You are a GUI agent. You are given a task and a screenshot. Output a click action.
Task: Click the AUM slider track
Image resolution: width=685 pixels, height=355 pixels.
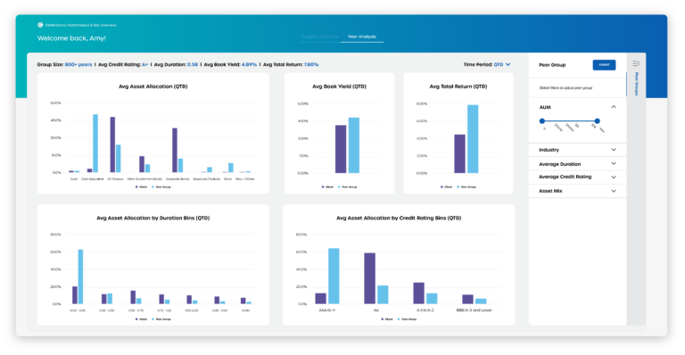point(570,121)
